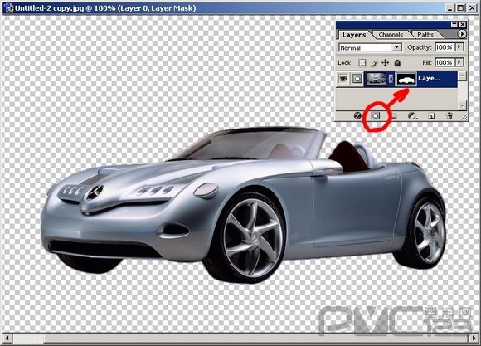481x346 pixels.
Task: Open the Layers palette flyout menu
Action: (x=462, y=34)
